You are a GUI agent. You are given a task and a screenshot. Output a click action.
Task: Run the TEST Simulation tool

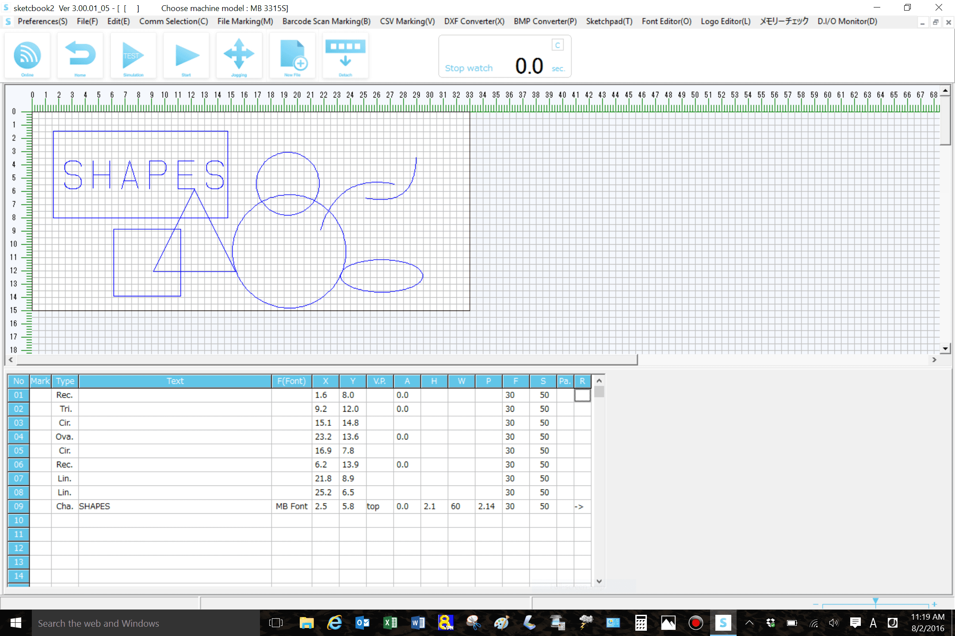pos(133,56)
